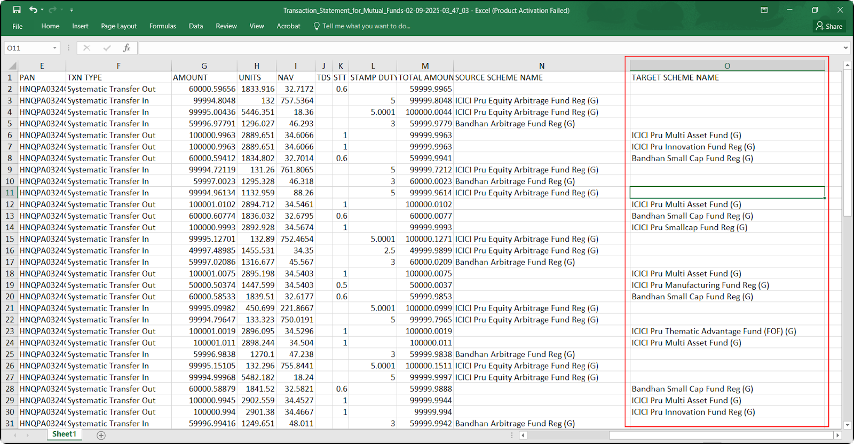The height and width of the screenshot is (444, 854).
Task: Click the TARGET SCHEME NAME header cell
Action: [727, 77]
